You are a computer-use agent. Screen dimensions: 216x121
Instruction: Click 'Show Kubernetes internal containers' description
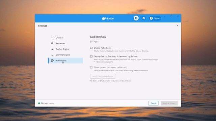121,71
